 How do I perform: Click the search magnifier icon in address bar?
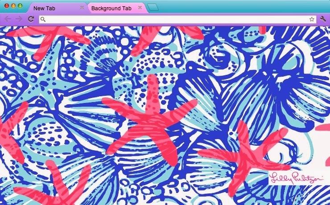(43, 19)
